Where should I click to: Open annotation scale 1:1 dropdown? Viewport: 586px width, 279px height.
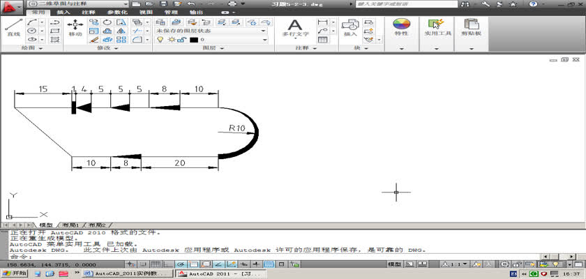click(454, 264)
